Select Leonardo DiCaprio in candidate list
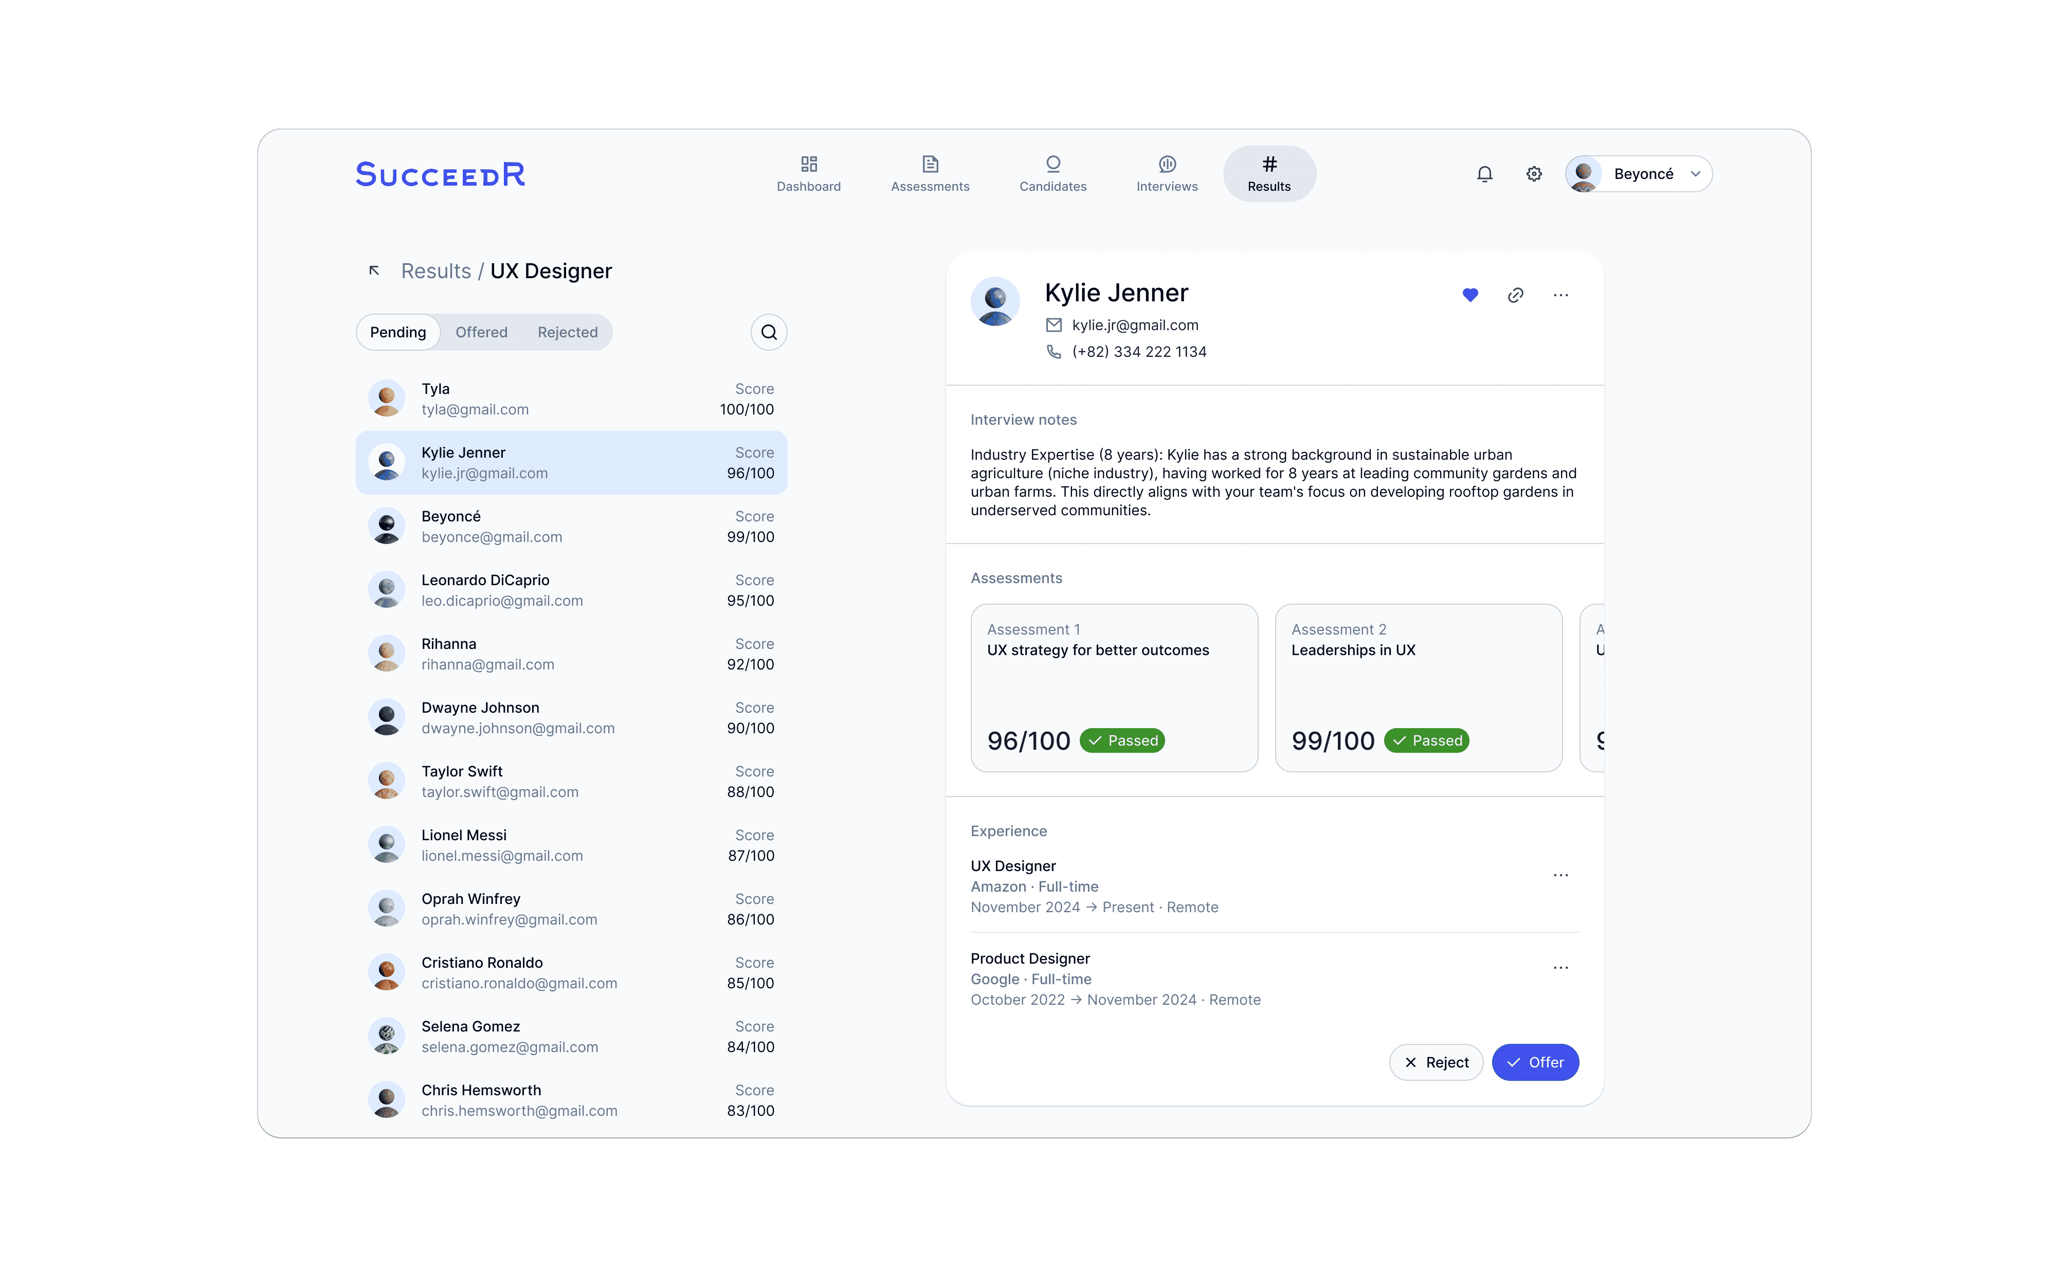This screenshot has height=1267, width=2069. [571, 590]
